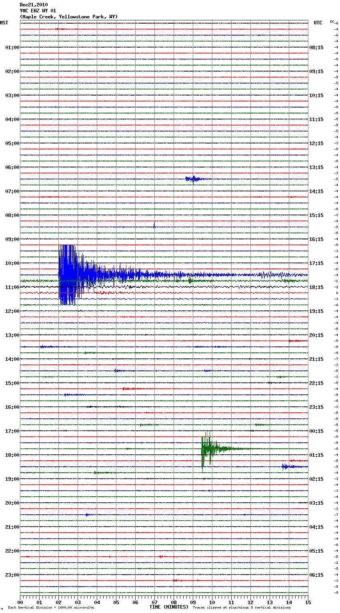Click the 19:00 MST hour label

12,479
